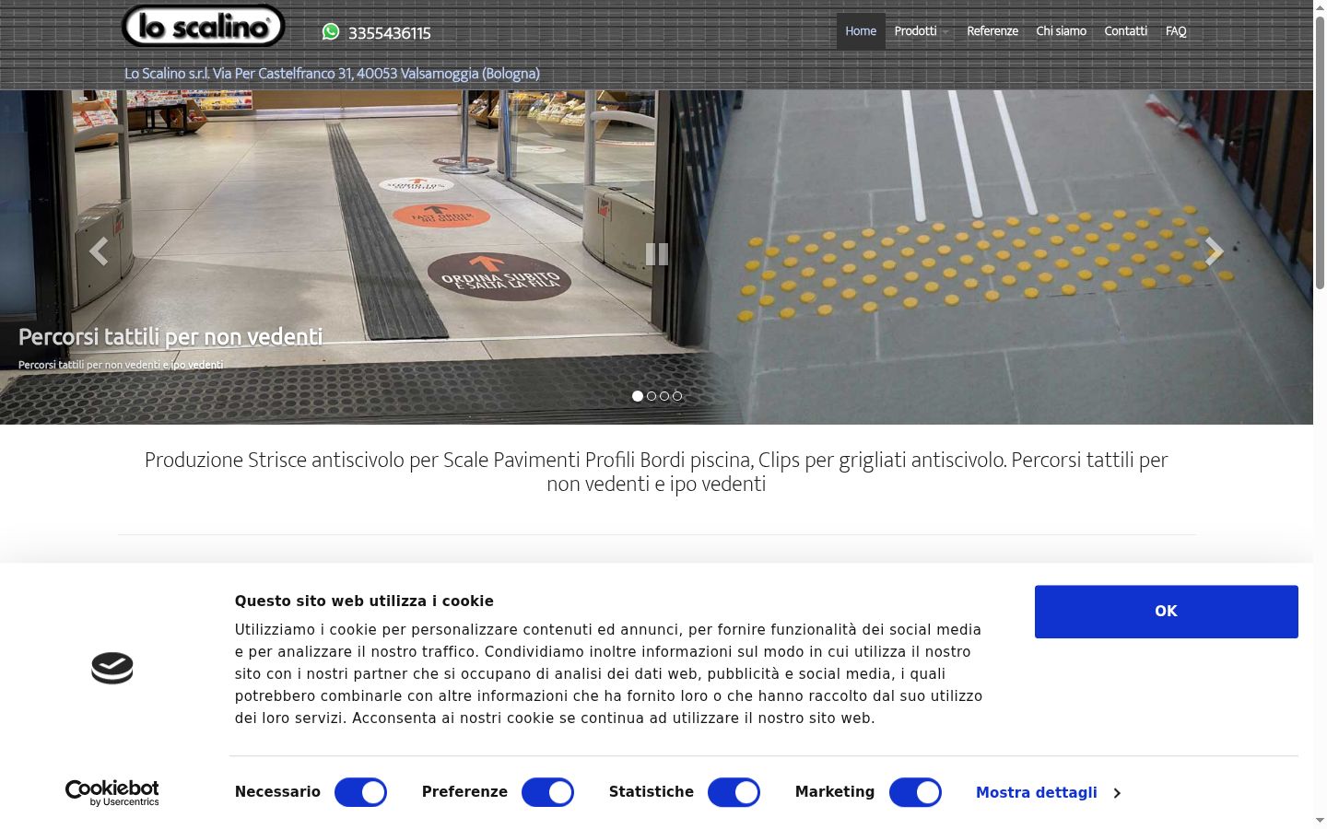Open Cookiebot by Usercentrics logo
The height and width of the screenshot is (829, 1327).
click(112, 793)
